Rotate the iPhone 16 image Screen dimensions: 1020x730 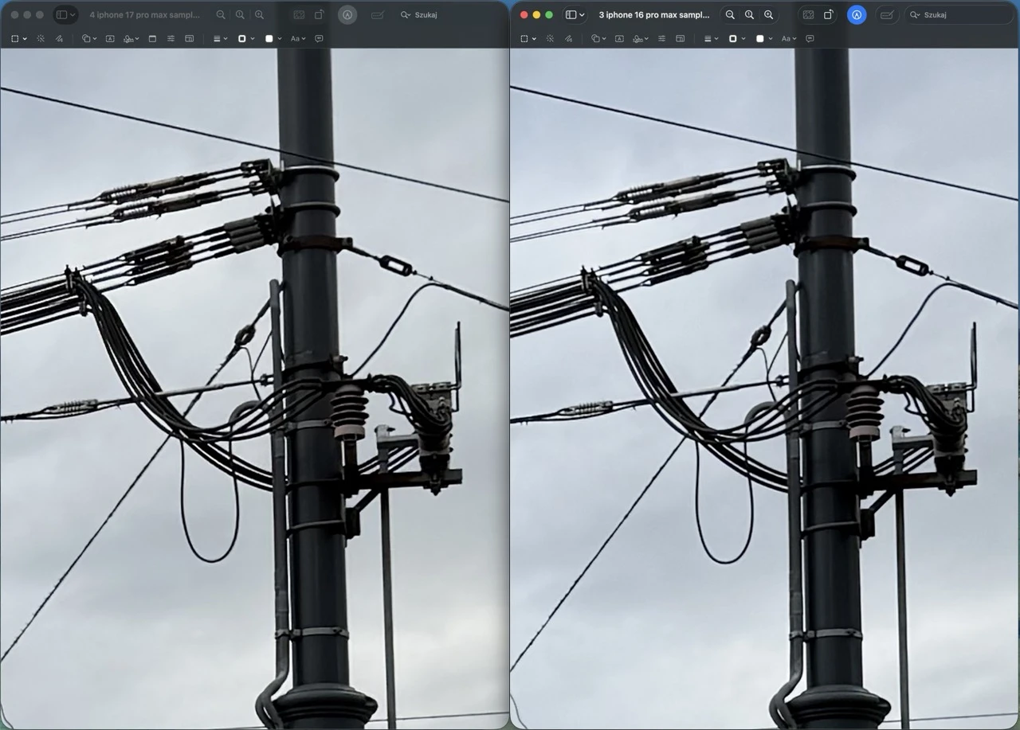click(829, 15)
